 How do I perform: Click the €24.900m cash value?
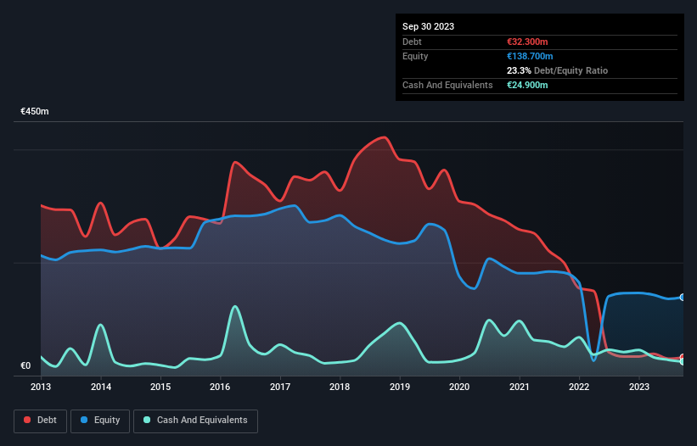click(x=527, y=85)
